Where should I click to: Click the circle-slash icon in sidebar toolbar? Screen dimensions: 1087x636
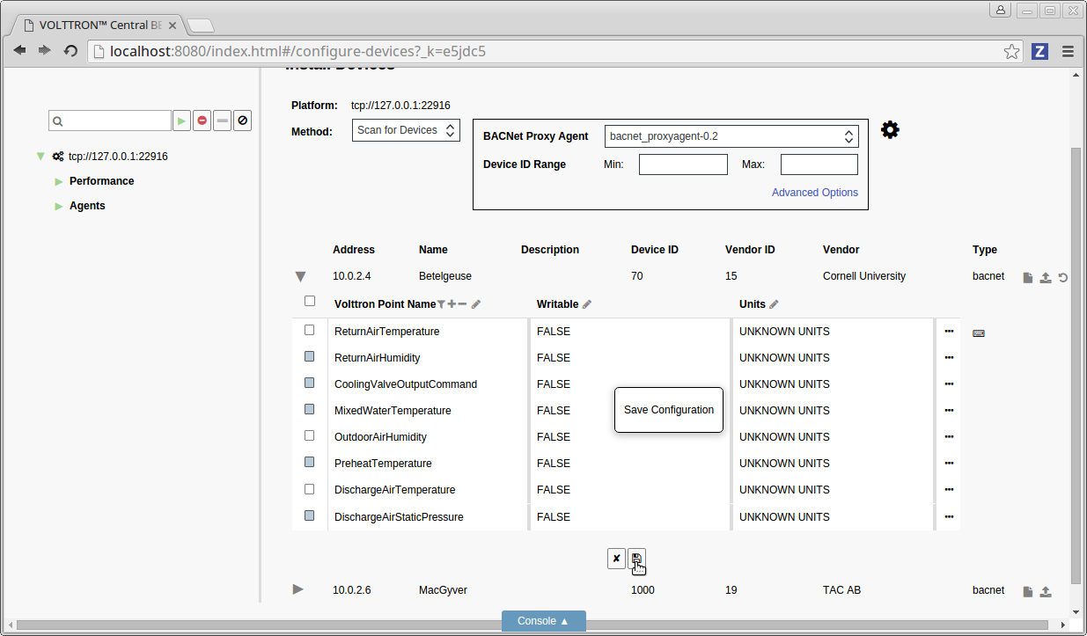pos(243,121)
